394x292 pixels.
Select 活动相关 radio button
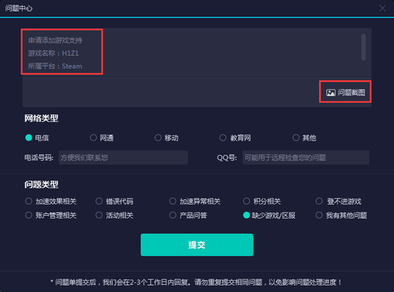point(99,216)
